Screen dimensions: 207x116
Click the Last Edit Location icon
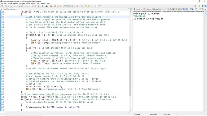point(86,6)
